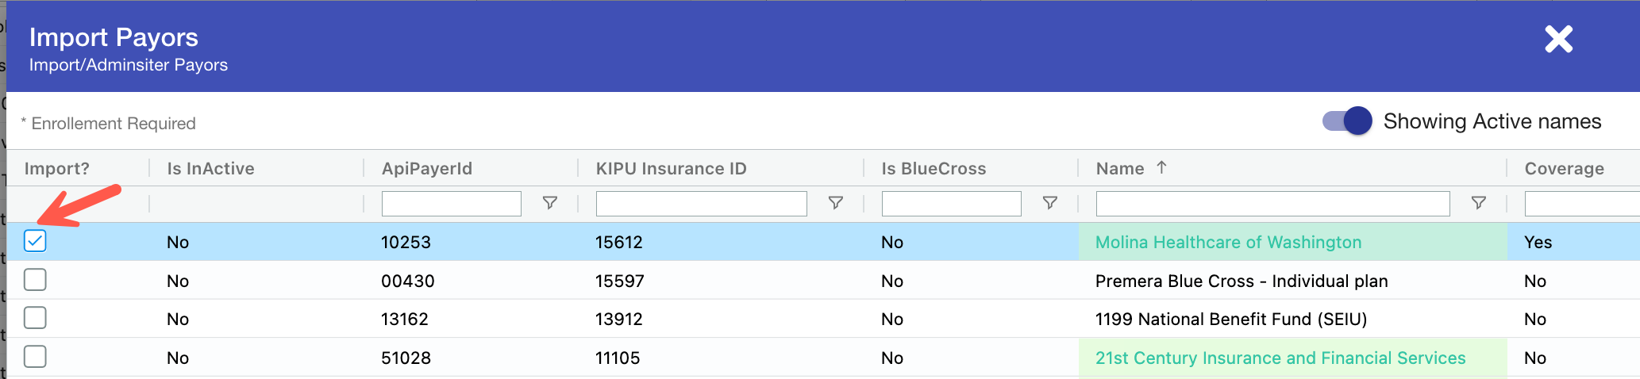Click the Is BlueCross filter input
Viewport: 1640px width, 379px height.
click(x=951, y=204)
